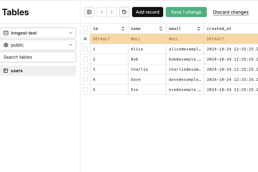The height and width of the screenshot is (172, 258).
Task: Click the Discard changes link
Action: click(231, 12)
